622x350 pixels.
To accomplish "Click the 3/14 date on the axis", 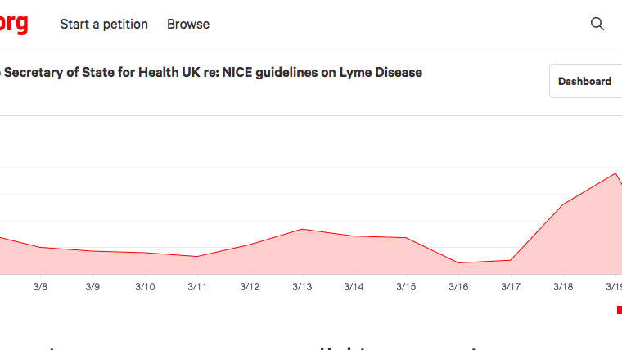I will coord(354,287).
